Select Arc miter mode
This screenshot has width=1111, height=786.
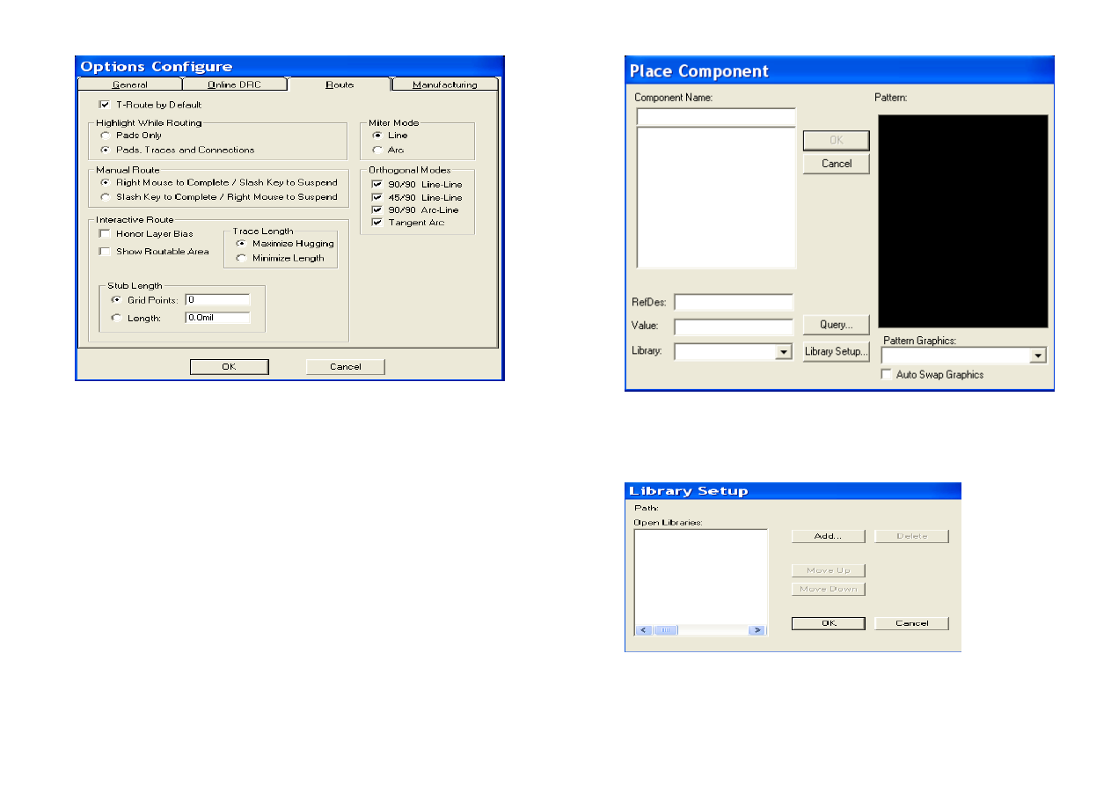(x=377, y=150)
